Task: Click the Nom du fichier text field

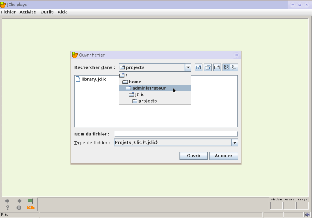Action: coord(175,134)
